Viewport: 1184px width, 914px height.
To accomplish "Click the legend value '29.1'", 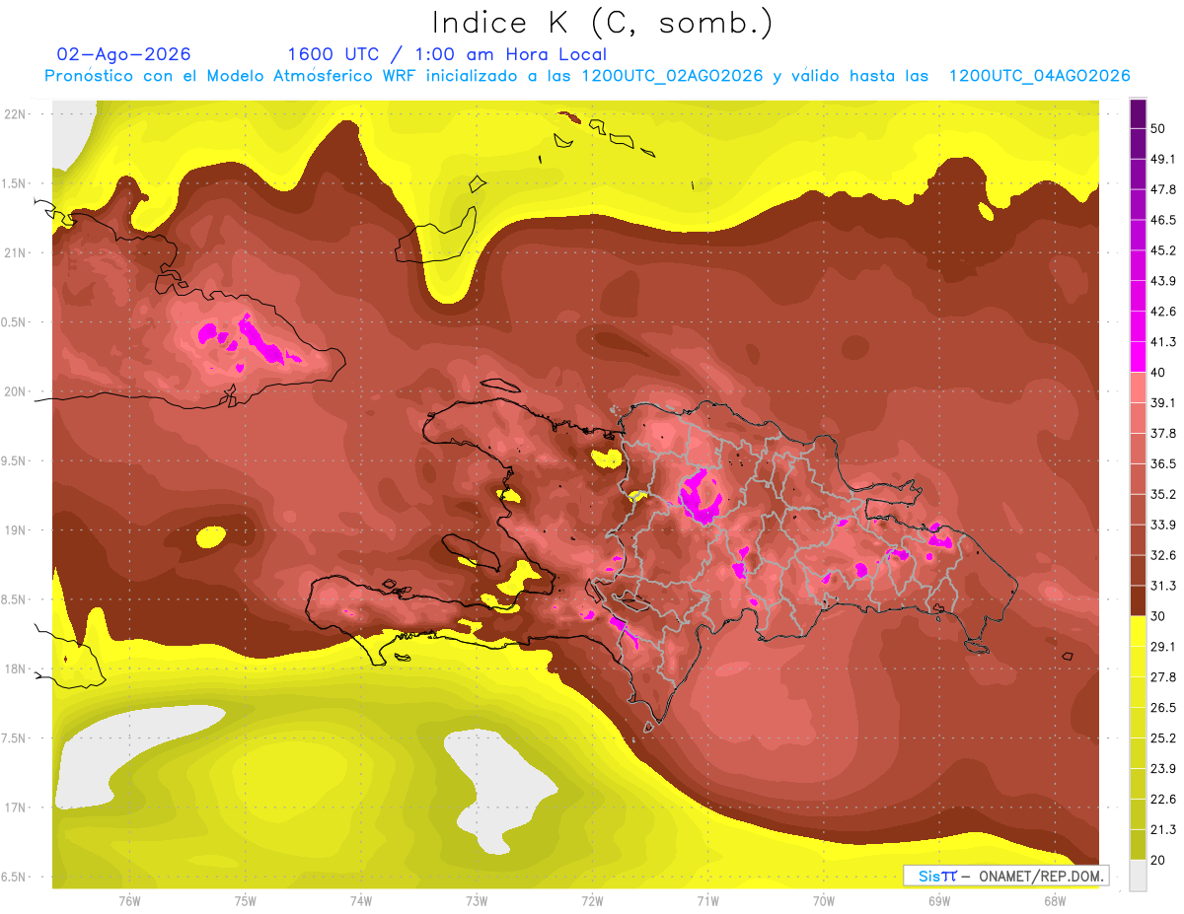I will coord(1163,647).
